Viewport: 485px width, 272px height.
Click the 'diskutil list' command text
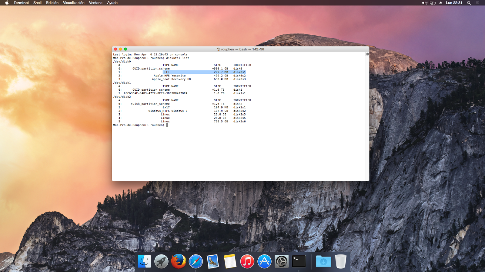point(178,58)
